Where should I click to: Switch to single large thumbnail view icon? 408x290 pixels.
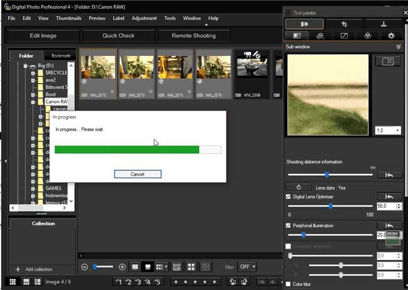[135, 267]
